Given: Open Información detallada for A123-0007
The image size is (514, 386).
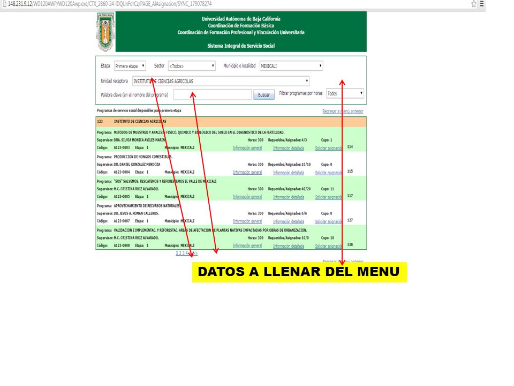Looking at the screenshot, I should (289, 221).
